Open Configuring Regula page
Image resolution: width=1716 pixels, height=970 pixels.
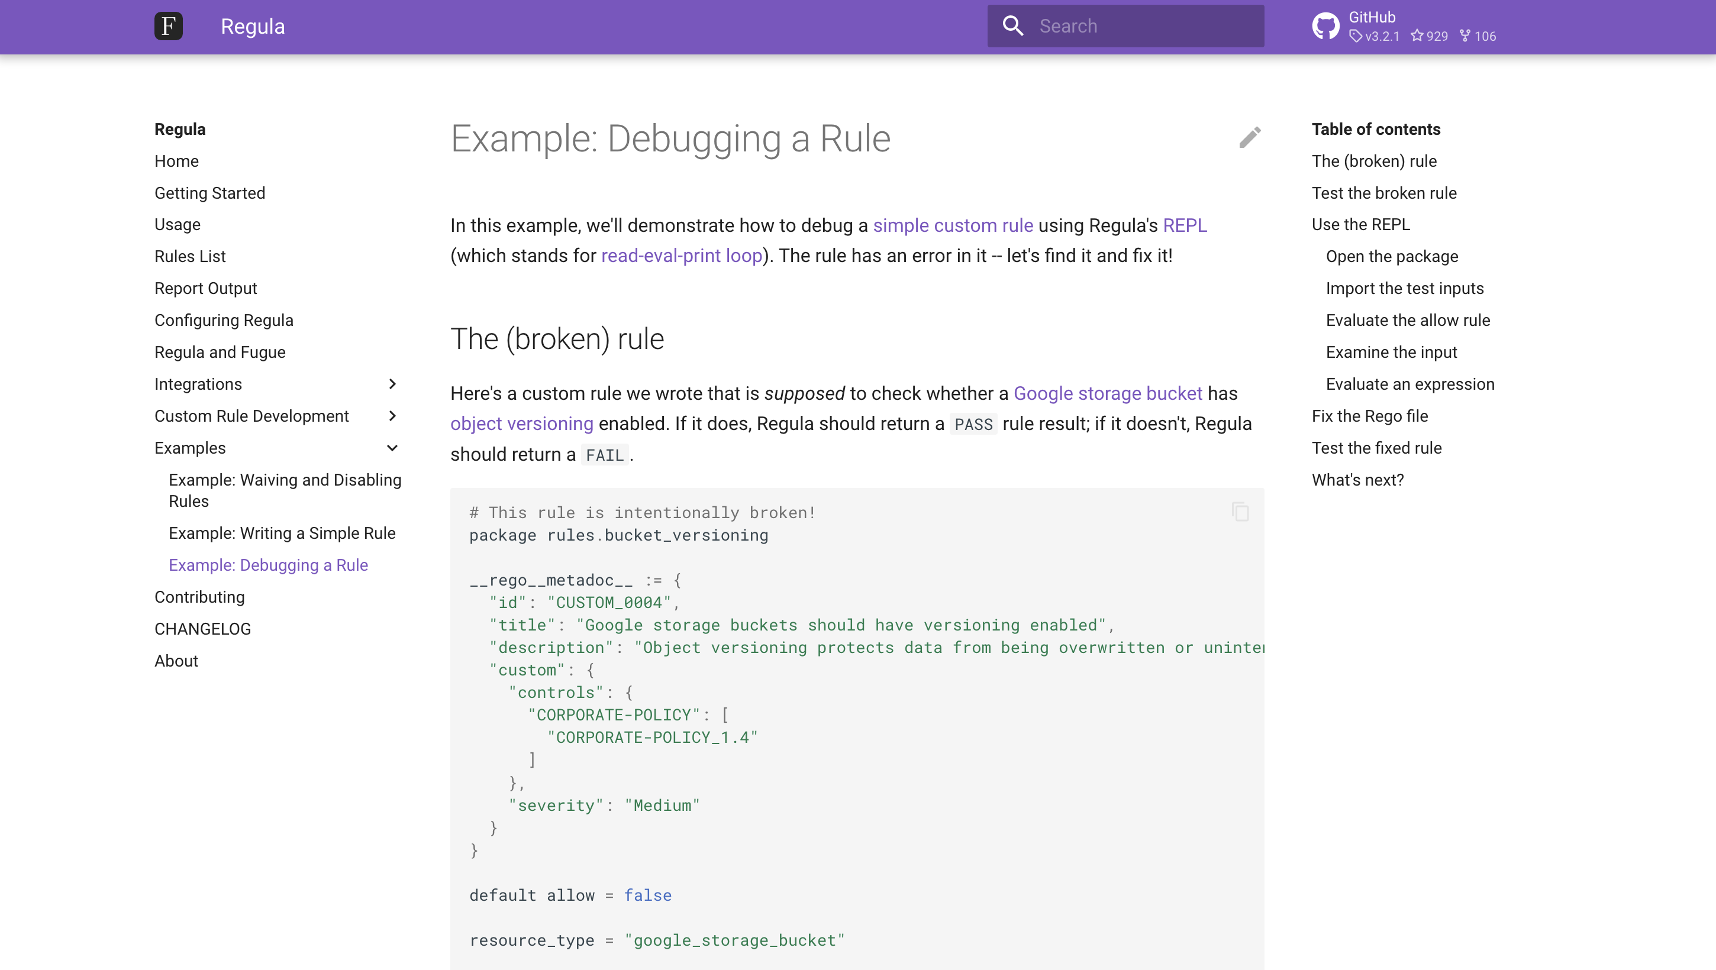tap(224, 321)
